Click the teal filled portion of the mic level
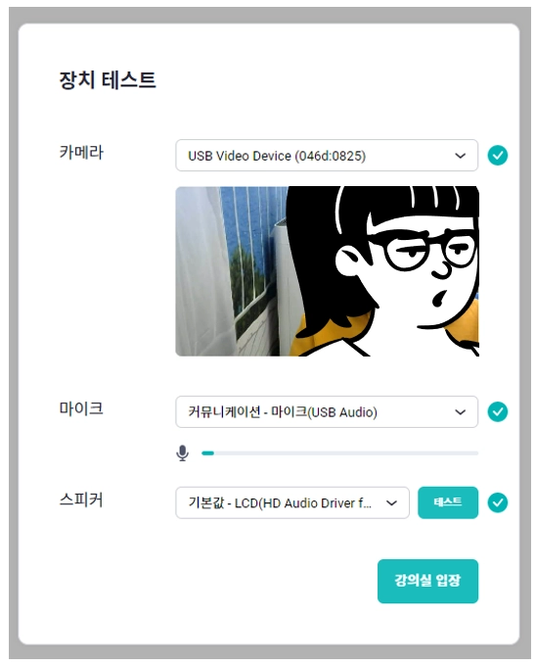 (207, 453)
